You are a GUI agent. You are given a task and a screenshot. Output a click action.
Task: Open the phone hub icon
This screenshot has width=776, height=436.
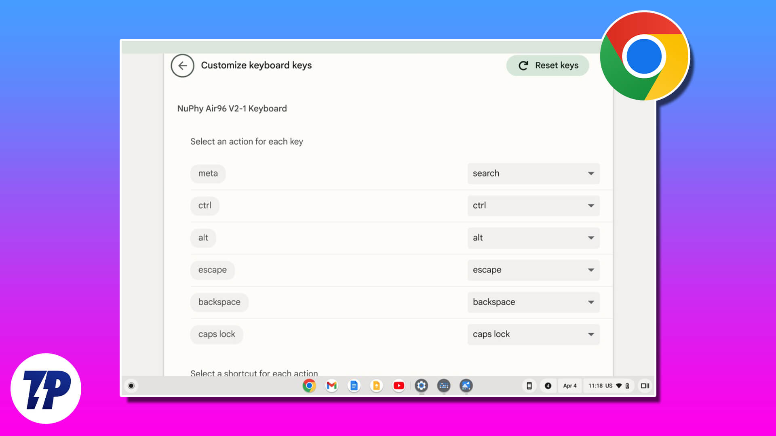(529, 386)
